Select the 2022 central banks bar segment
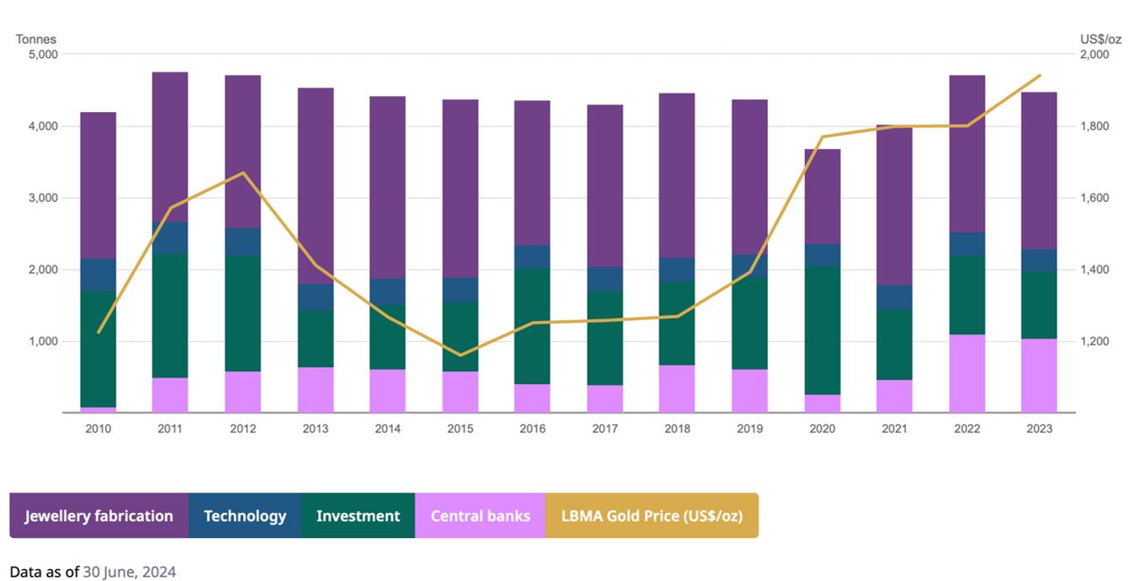Viewport: 1128px width, 581px height. click(x=967, y=374)
